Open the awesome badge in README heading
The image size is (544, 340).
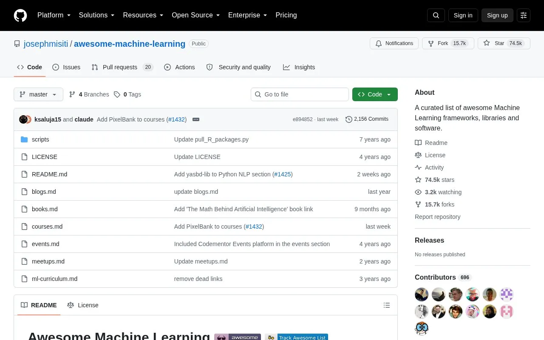pyautogui.click(x=238, y=337)
